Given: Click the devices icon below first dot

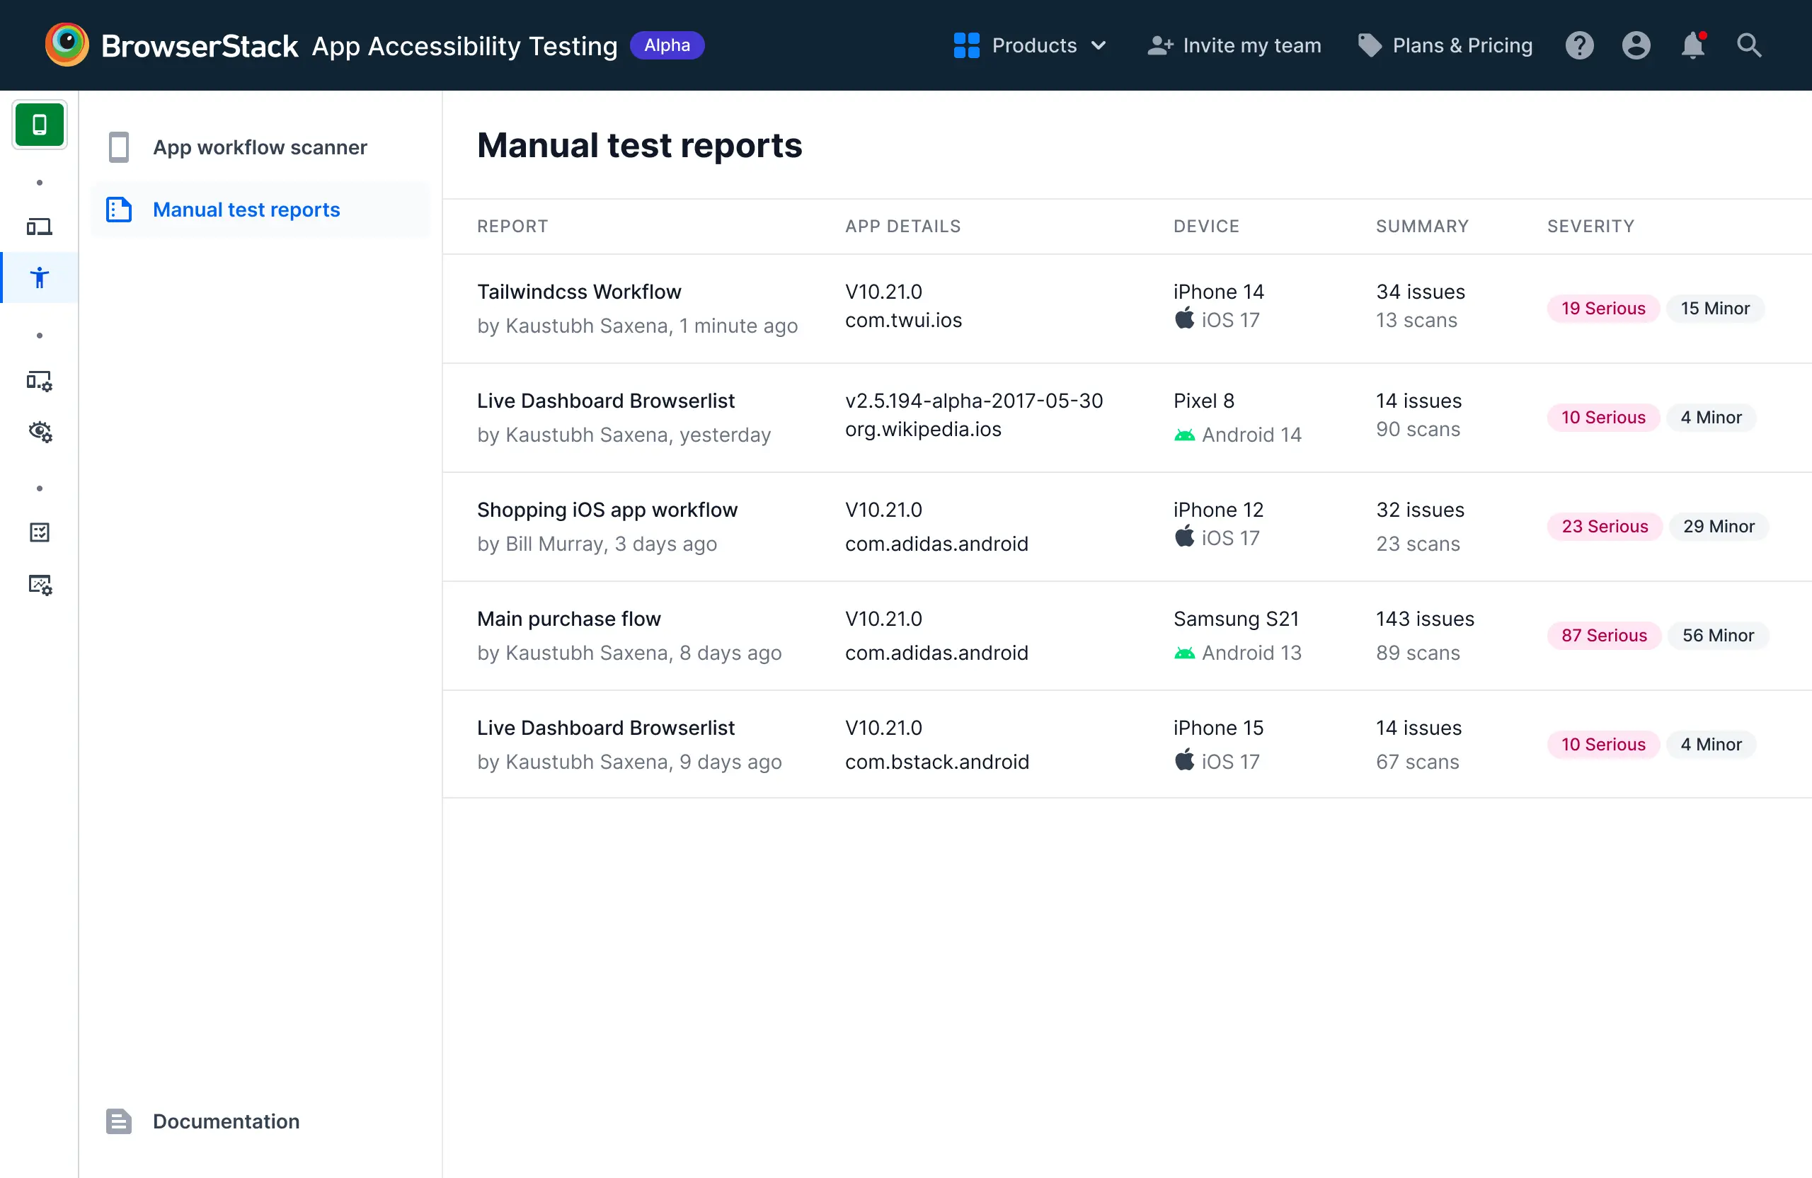Looking at the screenshot, I should click(x=40, y=226).
